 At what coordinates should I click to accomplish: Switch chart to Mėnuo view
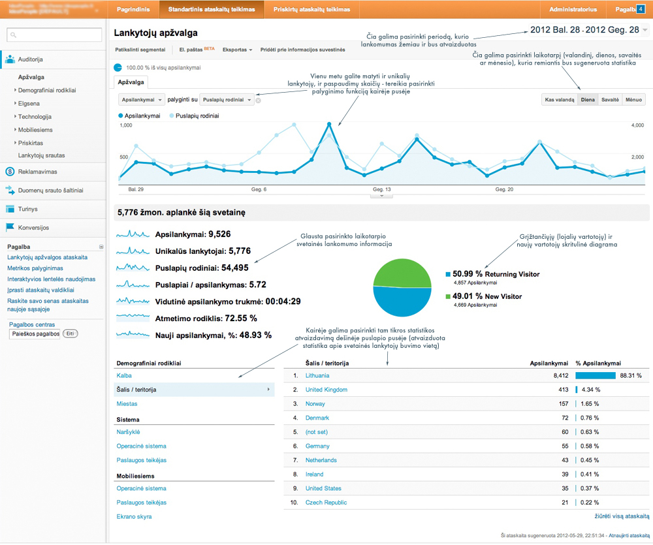coord(633,100)
